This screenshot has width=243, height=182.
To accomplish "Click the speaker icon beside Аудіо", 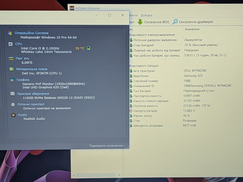I will pyautogui.click(x=13, y=115).
